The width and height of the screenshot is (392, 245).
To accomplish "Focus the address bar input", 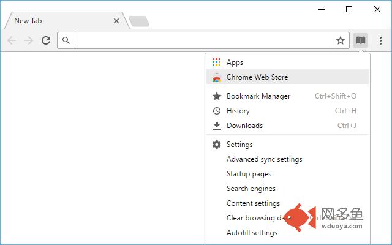I will (x=203, y=40).
